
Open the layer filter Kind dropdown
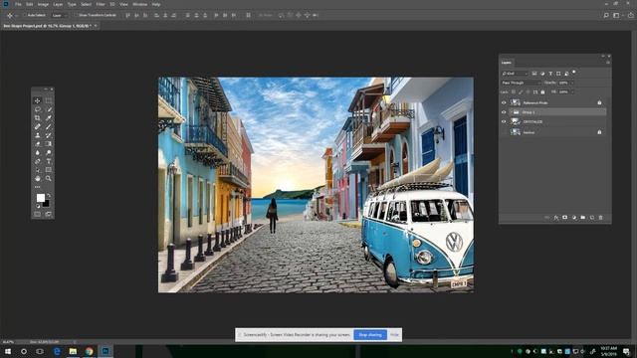[515, 74]
